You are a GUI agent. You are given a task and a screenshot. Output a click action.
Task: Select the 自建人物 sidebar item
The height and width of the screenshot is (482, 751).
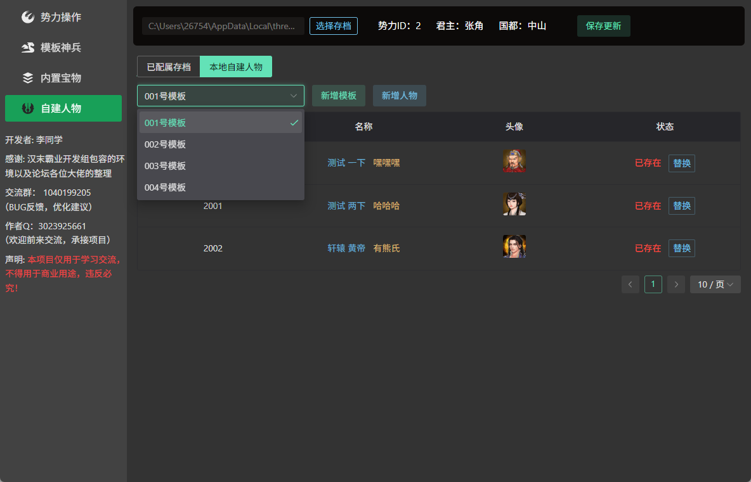click(63, 108)
